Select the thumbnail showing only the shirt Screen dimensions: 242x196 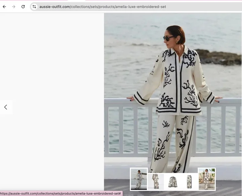(173, 181)
